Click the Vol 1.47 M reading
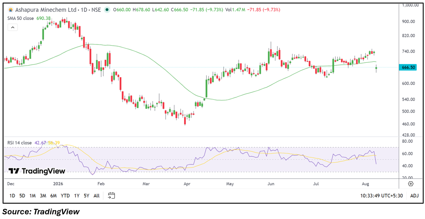Viewport: 425px width, 219px height. click(x=235, y=10)
